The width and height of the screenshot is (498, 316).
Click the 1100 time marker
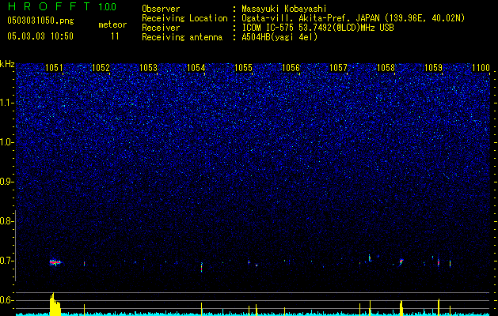[x=481, y=68]
